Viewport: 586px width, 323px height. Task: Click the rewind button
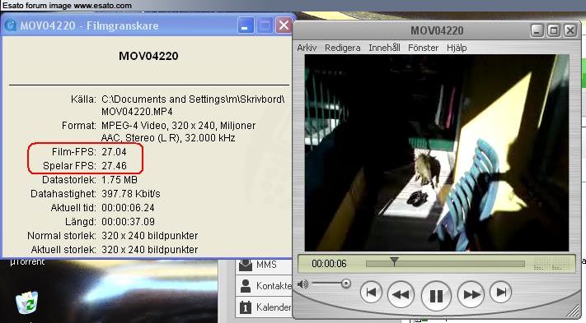[401, 295]
